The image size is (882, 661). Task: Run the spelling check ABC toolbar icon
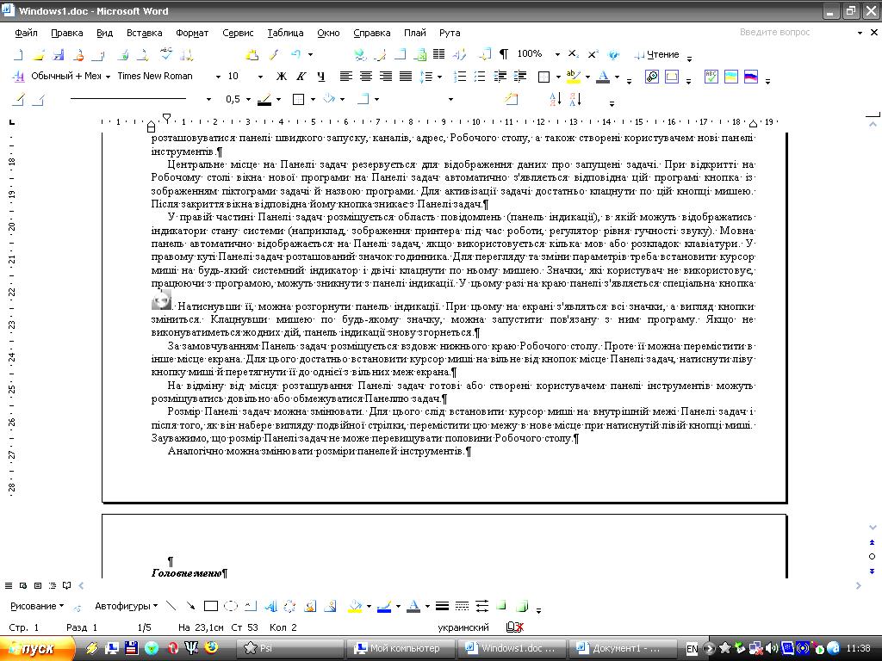[166, 54]
